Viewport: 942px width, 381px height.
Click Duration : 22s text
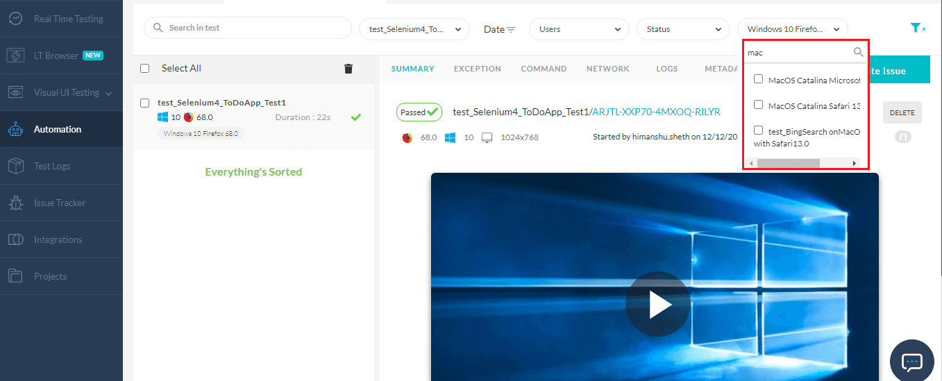point(303,117)
